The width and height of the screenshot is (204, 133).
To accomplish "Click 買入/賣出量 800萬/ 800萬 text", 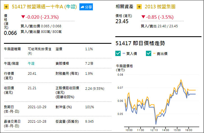I will pos(41,32).
